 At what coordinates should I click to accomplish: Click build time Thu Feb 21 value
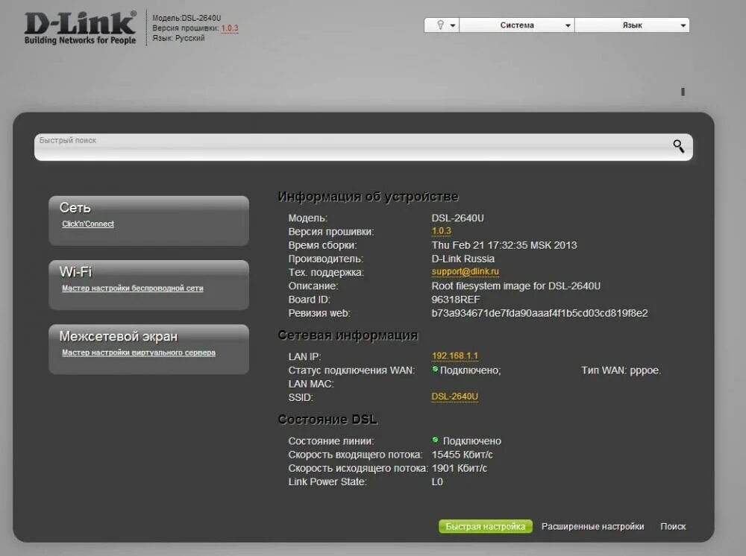[504, 245]
